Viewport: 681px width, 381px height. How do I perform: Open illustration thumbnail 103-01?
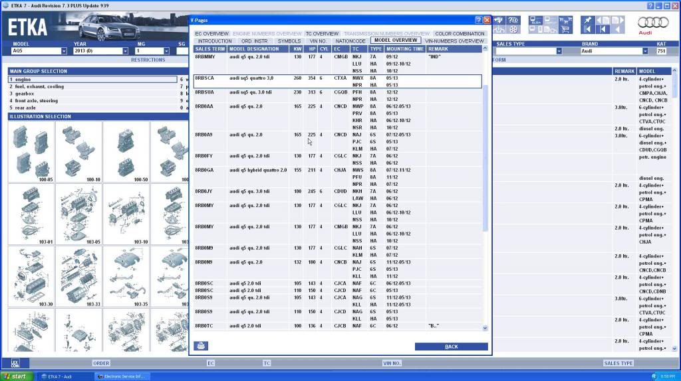31,214
